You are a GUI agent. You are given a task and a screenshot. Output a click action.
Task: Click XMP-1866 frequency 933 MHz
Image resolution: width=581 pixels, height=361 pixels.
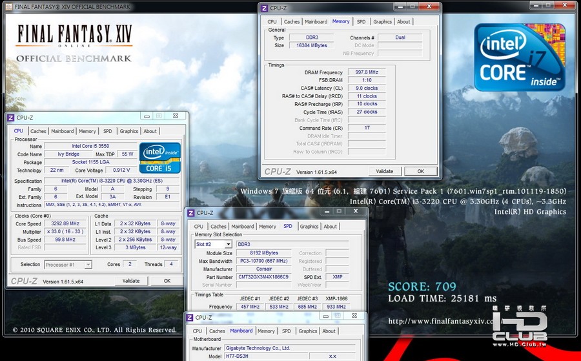(336, 307)
